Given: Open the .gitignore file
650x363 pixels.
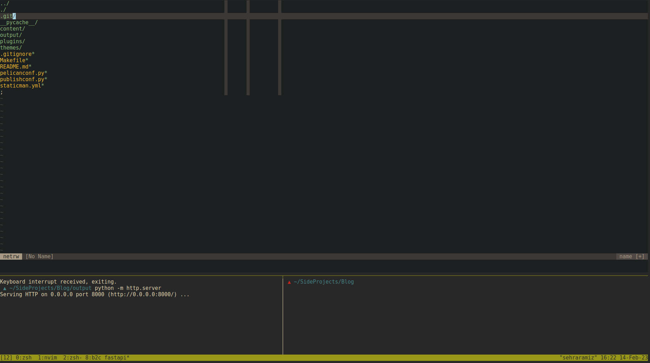Looking at the screenshot, I should 17,54.
